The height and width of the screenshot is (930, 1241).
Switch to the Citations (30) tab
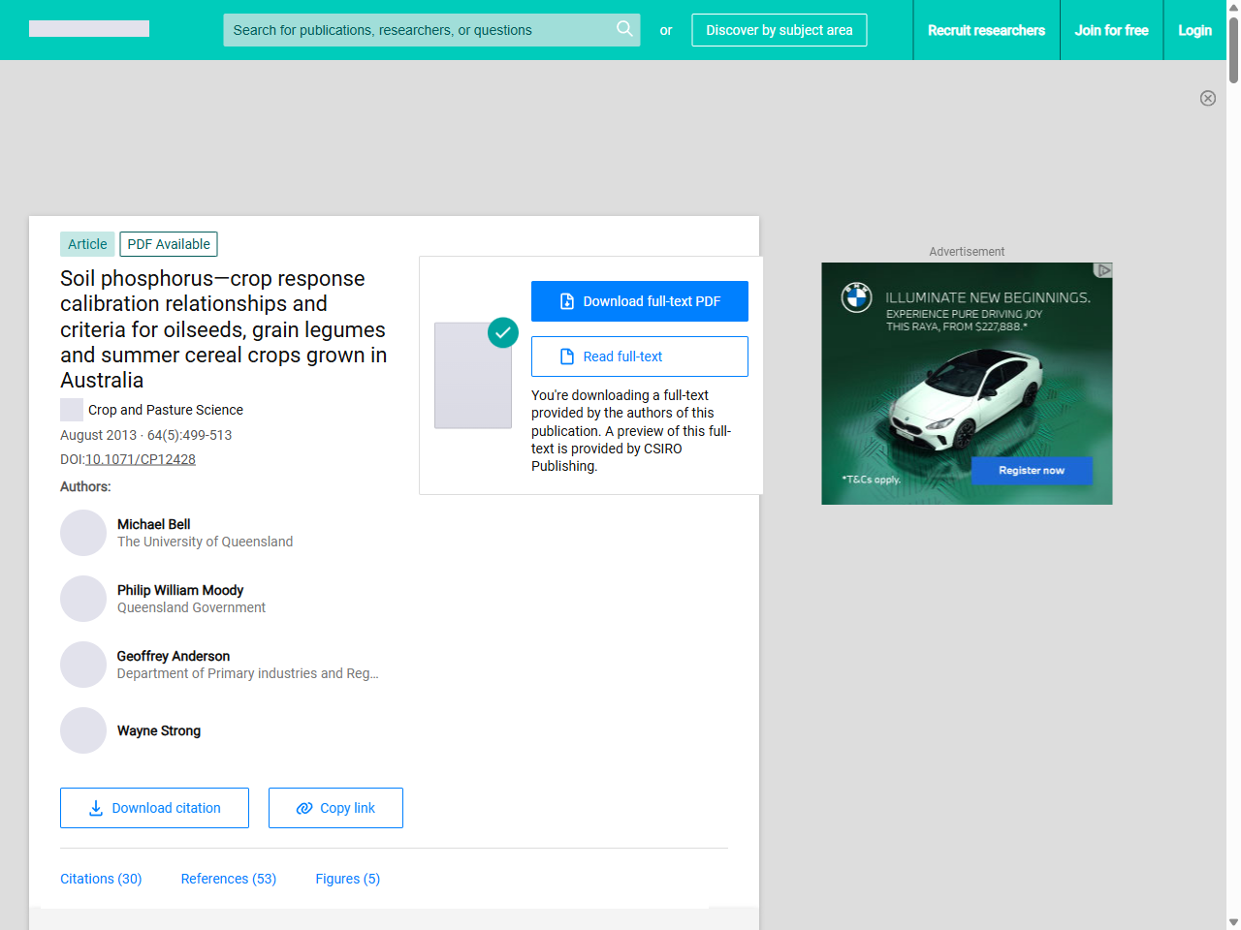101,879
